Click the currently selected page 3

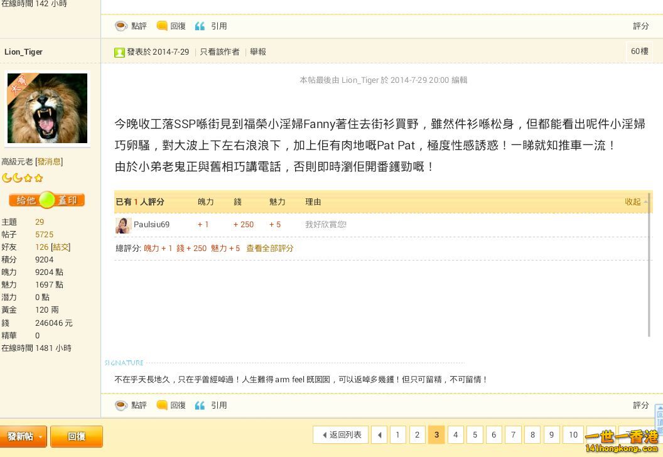click(x=436, y=434)
